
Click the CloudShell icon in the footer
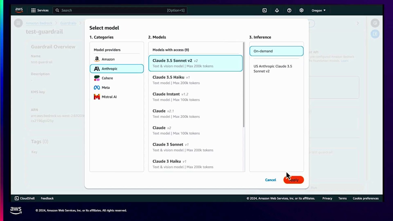point(17,198)
